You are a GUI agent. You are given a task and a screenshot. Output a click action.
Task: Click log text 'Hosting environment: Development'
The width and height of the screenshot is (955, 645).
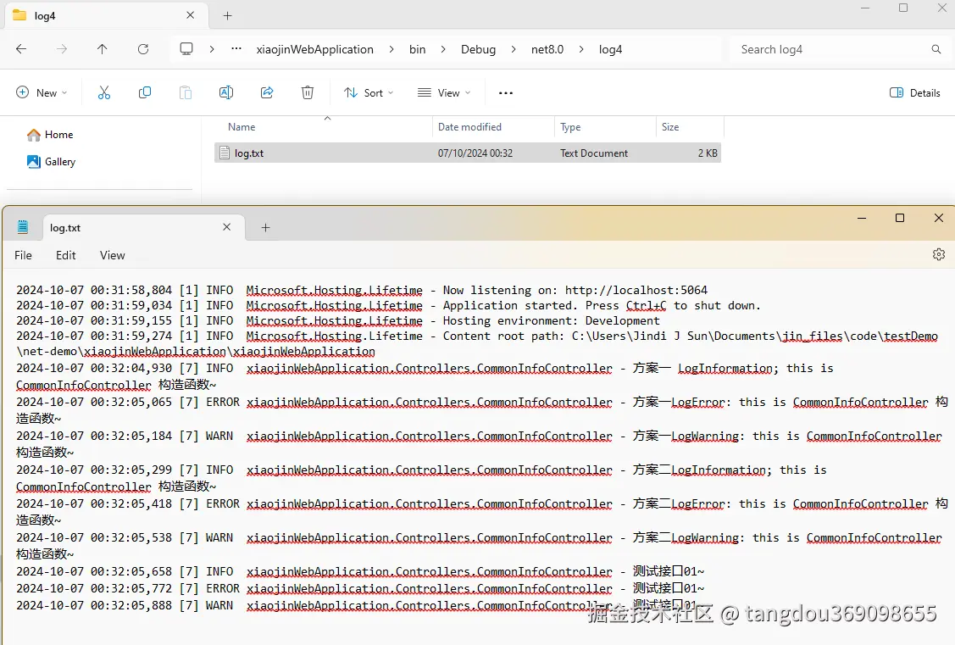click(551, 320)
